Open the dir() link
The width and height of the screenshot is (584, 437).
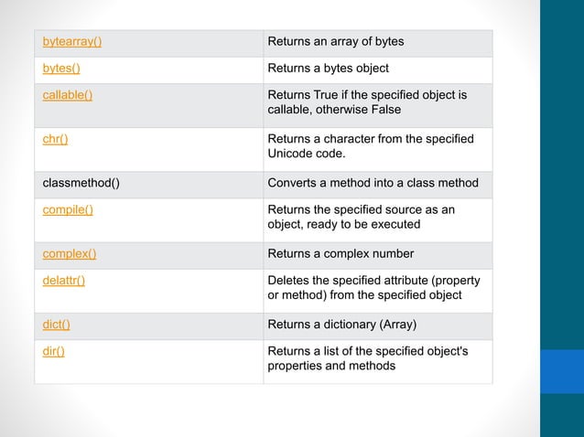(54, 350)
